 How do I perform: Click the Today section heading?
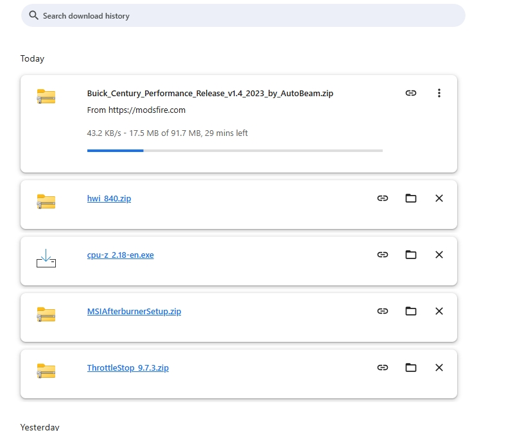click(32, 58)
